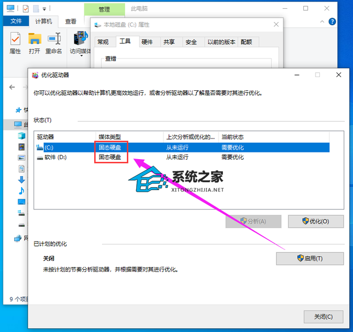The height and width of the screenshot is (332, 353).
Task: Click the Last analyzed or optimized column header
Action: [191, 137]
